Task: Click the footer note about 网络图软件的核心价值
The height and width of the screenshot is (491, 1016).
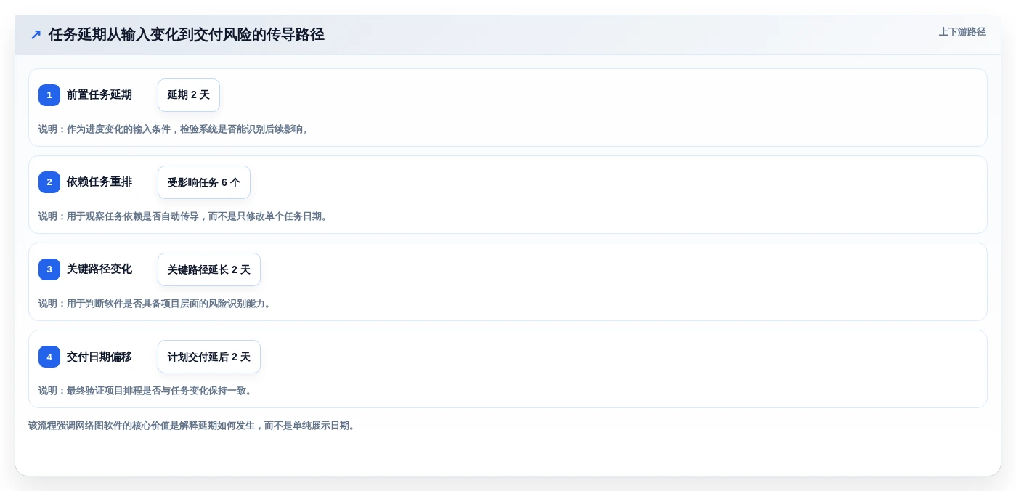Action: click(x=193, y=426)
